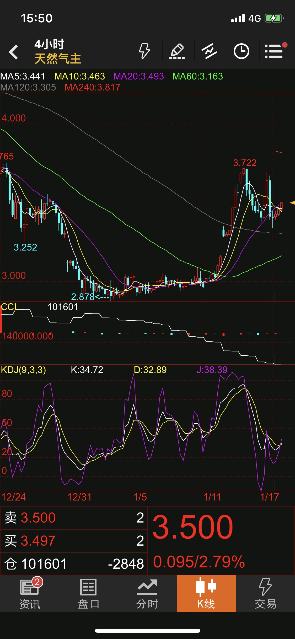Open the 交易 trading tab
295x639 pixels.
coord(265,594)
